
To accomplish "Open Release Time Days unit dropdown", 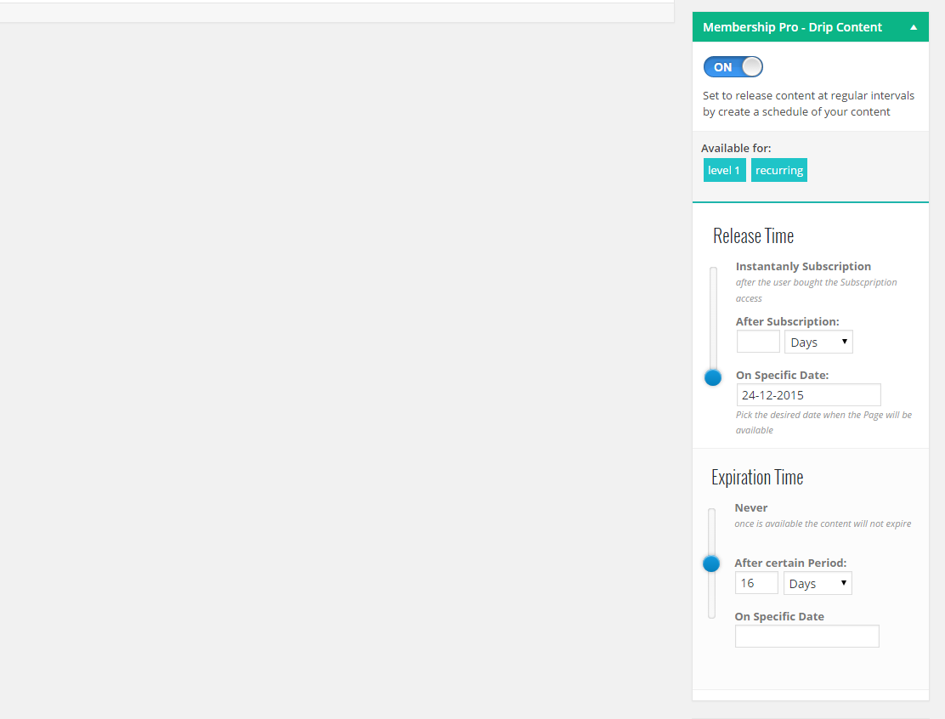I will click(x=818, y=342).
